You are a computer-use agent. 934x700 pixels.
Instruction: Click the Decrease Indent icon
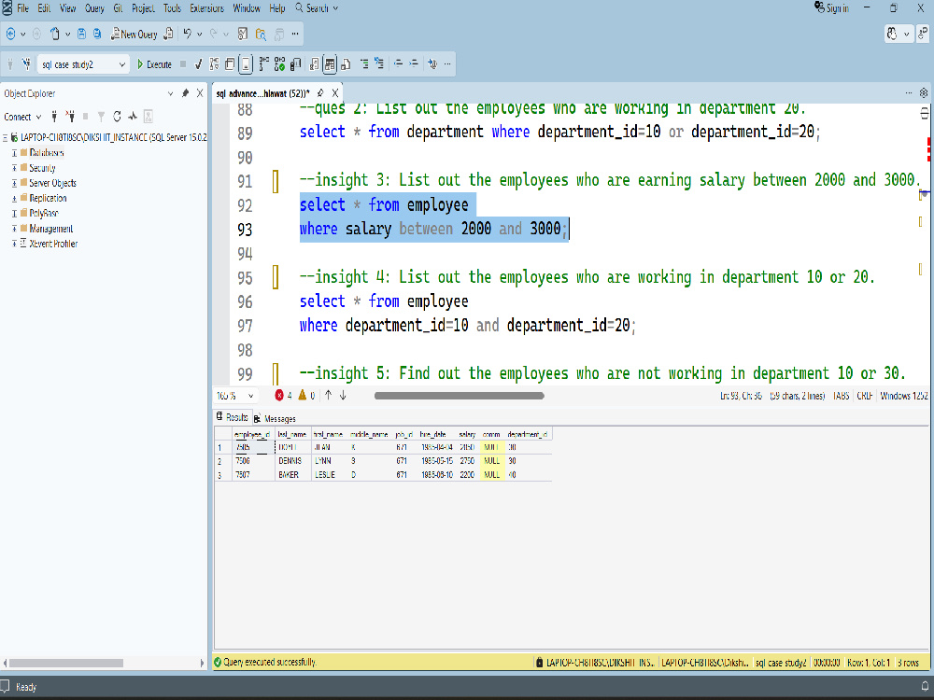click(399, 63)
